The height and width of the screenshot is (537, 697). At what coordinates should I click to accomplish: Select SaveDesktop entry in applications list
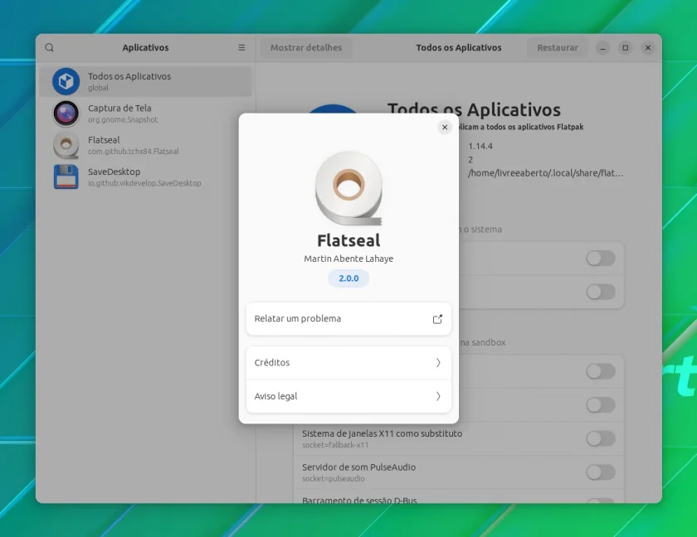146,177
